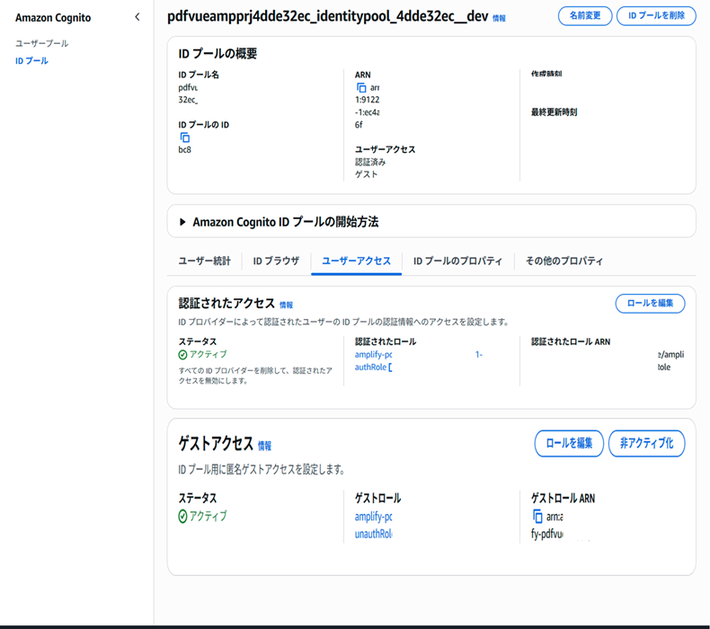
Task: Click the 最終更新時刻 label
Action: click(x=554, y=112)
